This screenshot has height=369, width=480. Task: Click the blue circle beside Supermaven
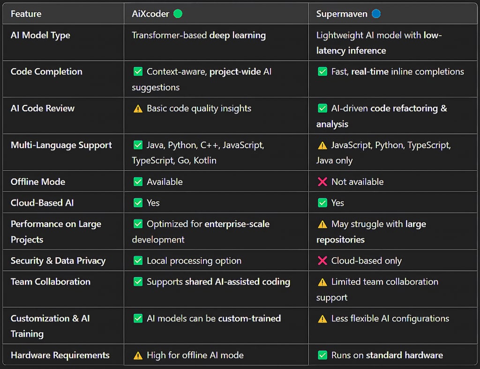pyautogui.click(x=376, y=14)
